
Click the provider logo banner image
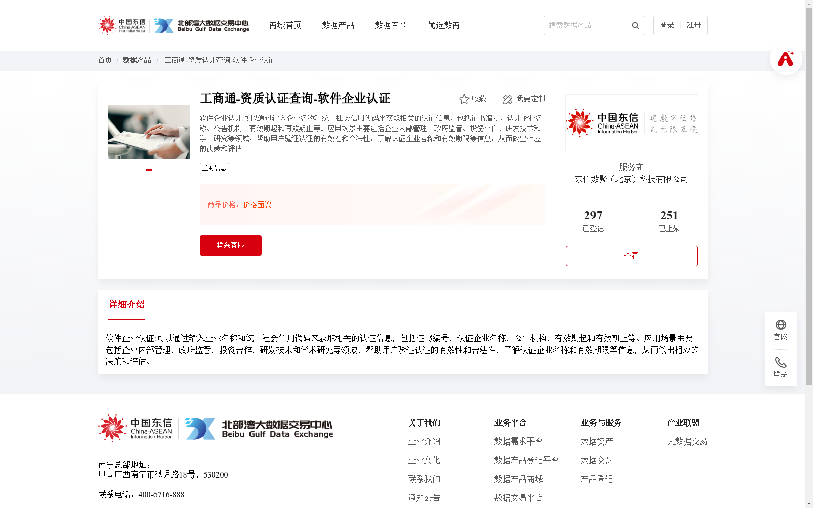[x=632, y=123]
